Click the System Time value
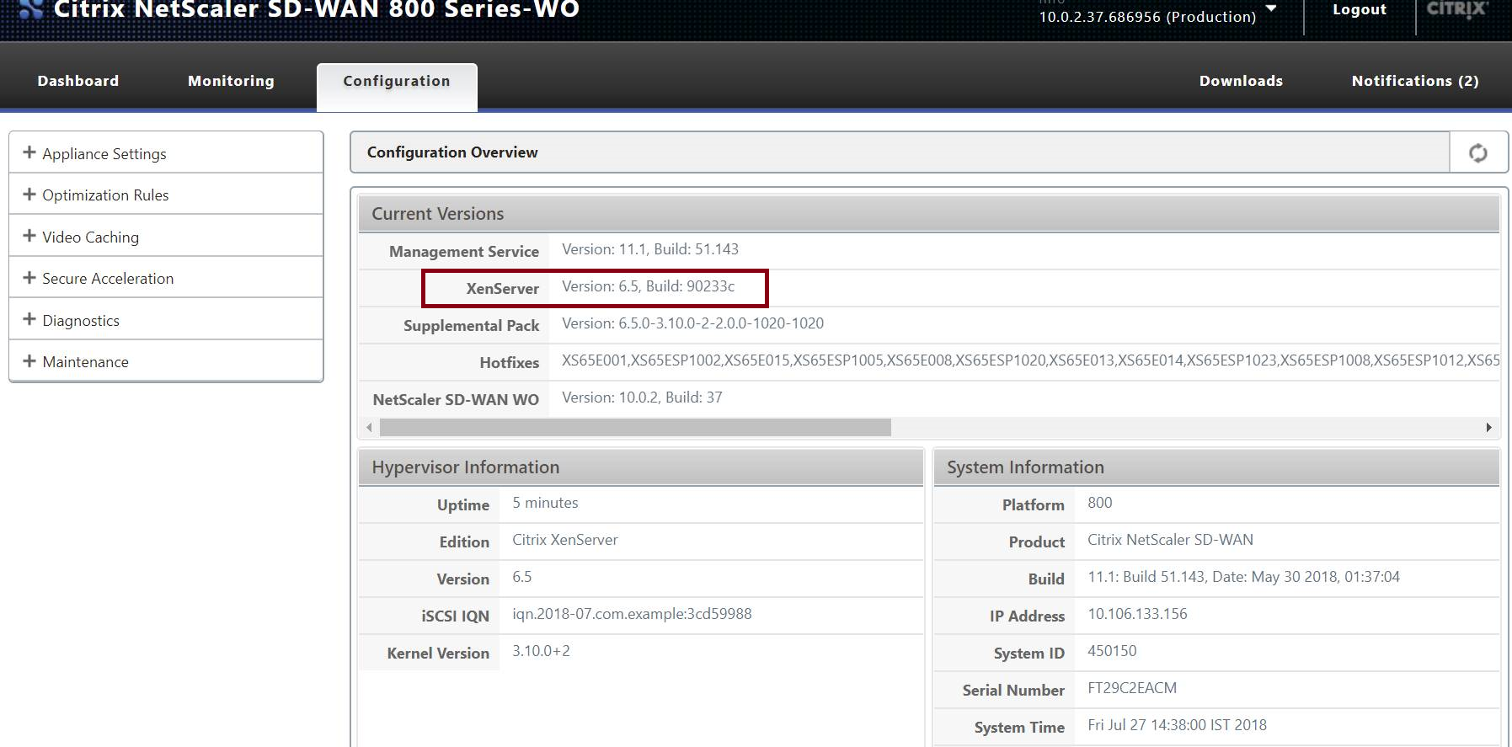Viewport: 1512px width, 747px height. coord(1177,725)
